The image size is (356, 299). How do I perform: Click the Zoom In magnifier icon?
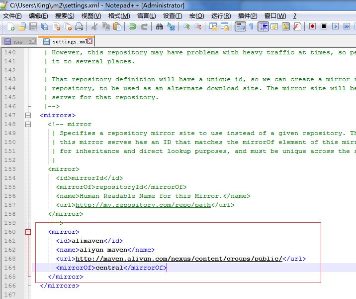tap(186, 26)
